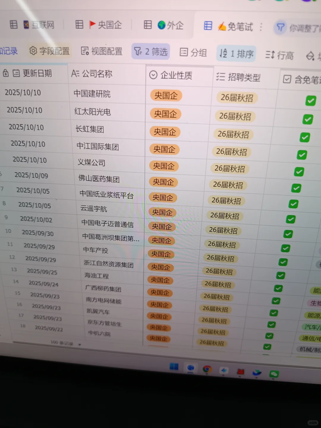Click the 央国企 tag in 中国建研院 row

(166, 96)
